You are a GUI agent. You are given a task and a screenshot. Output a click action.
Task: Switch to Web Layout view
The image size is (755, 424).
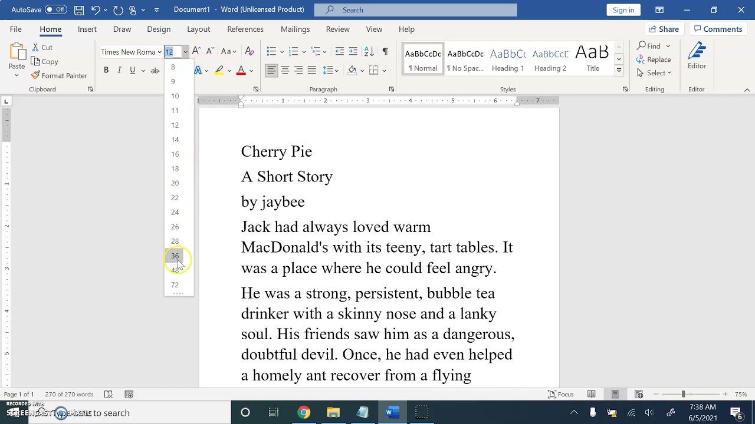pyautogui.click(x=639, y=395)
